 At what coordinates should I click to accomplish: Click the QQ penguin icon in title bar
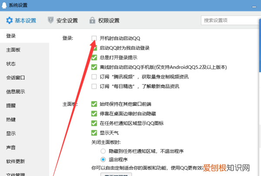(4, 5)
